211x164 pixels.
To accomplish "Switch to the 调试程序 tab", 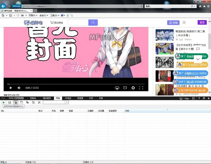I will 47,98.
